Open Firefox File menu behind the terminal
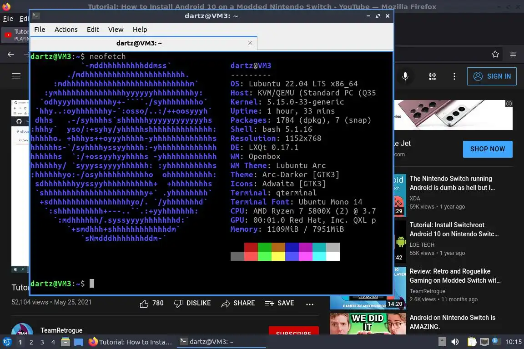 [x=8, y=19]
